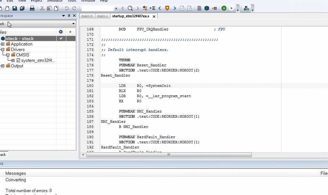Screen dimensions: 328x195
Task: Switch to the main.h tab
Action: (87, 16)
